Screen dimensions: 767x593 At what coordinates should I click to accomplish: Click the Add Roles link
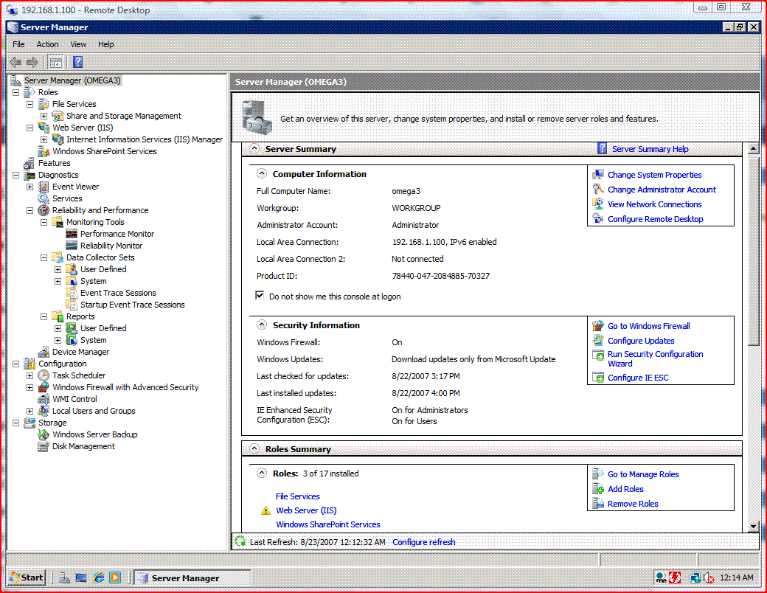pos(625,489)
